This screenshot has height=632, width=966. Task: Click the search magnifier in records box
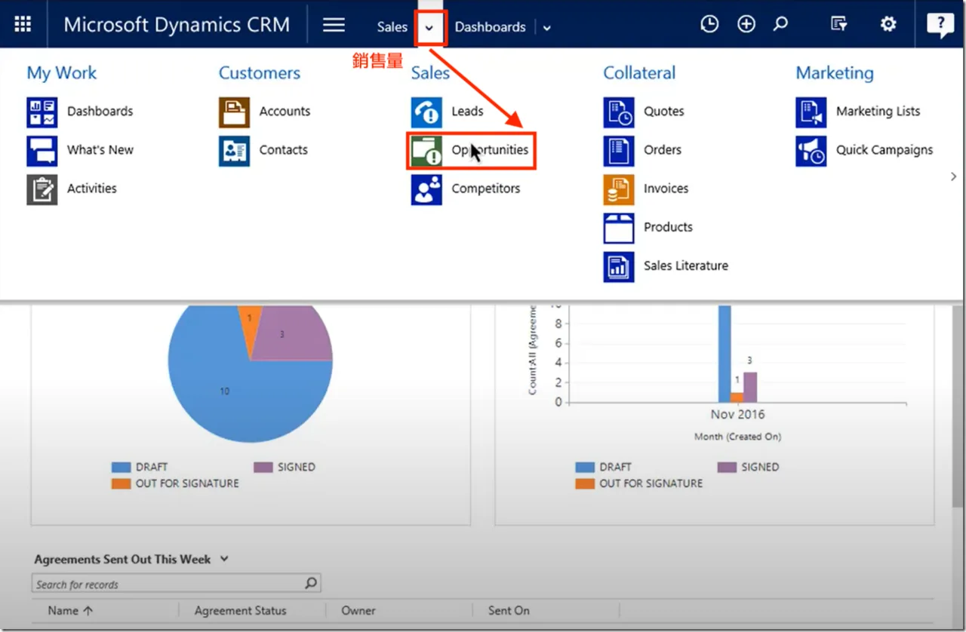coord(311,583)
